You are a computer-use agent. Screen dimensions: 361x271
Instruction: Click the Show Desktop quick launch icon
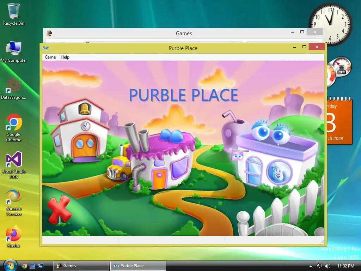point(32,266)
